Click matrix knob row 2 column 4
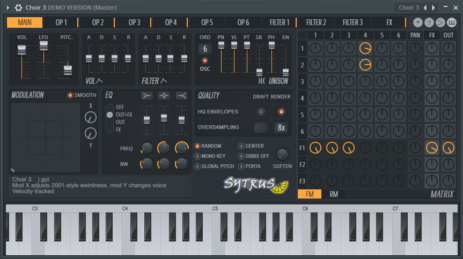This screenshot has width=463, height=259. 365,65
